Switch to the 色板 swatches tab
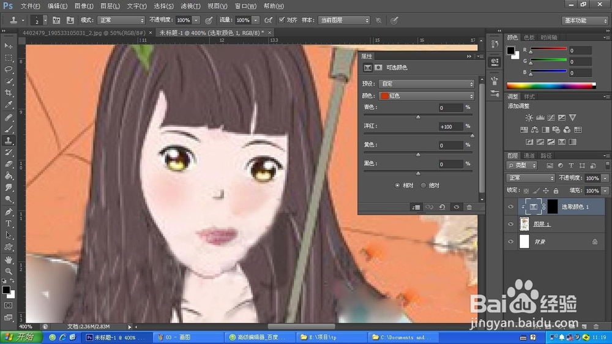612x344 pixels. pyautogui.click(x=529, y=37)
